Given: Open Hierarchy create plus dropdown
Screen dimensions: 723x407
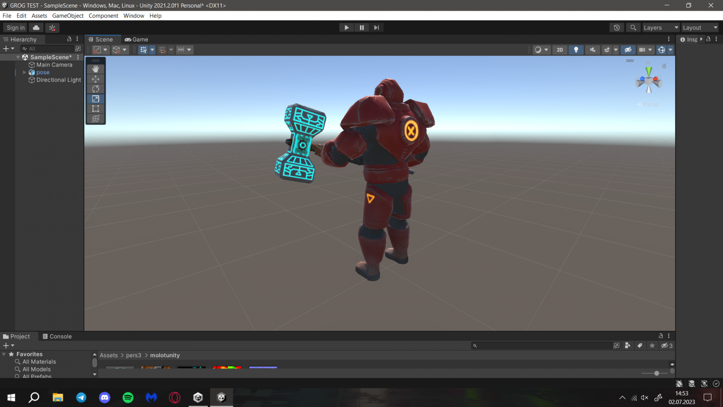Looking at the screenshot, I should pos(9,49).
